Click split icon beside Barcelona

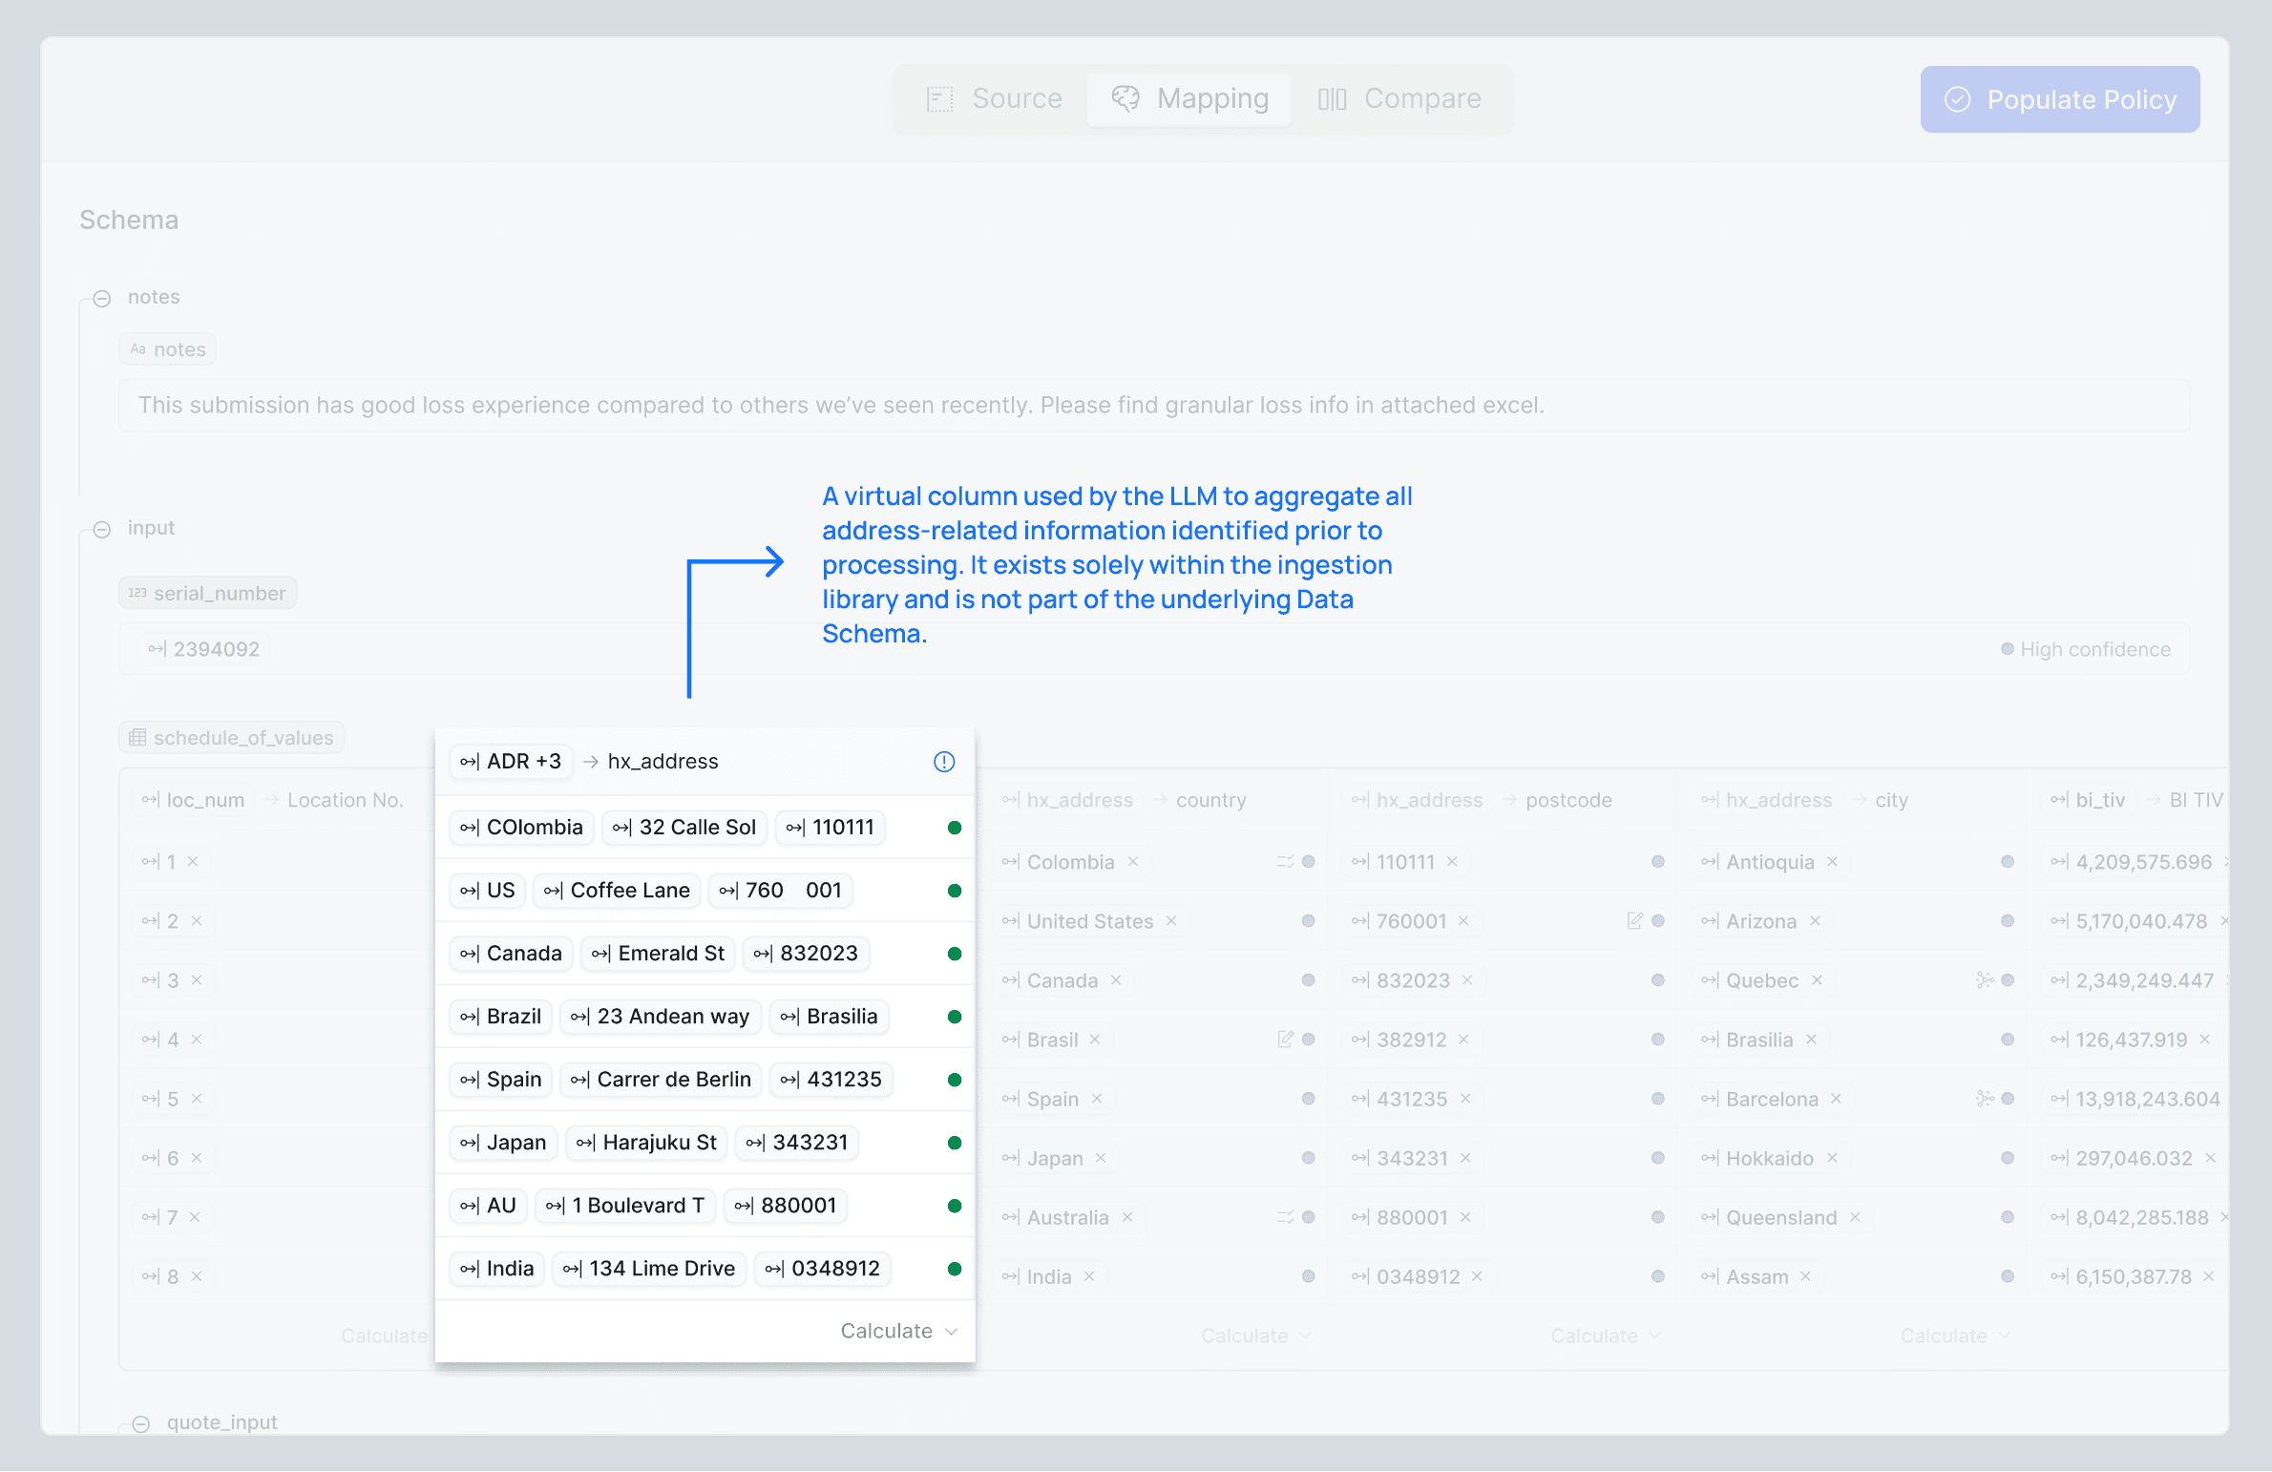(1985, 1099)
